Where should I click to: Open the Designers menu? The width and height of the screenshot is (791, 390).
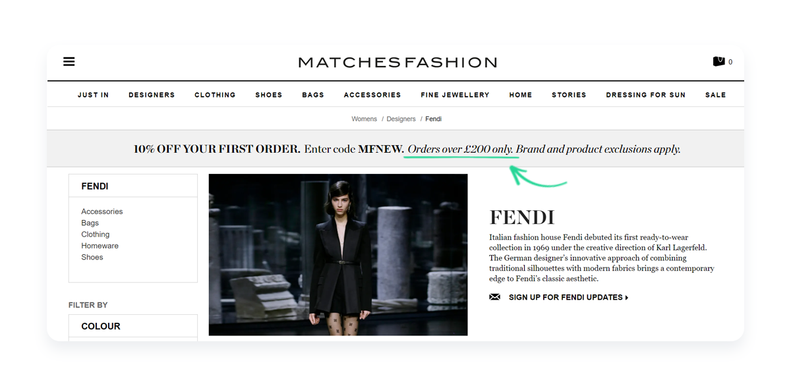click(x=152, y=95)
